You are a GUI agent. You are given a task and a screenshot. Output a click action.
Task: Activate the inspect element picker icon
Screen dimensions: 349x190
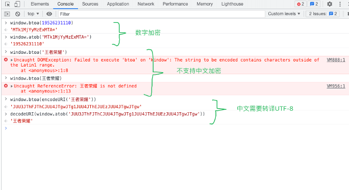pyautogui.click(x=7, y=4)
